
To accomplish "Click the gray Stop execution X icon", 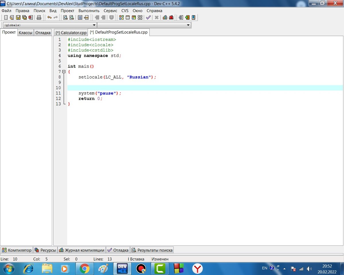I will [x=157, y=17].
